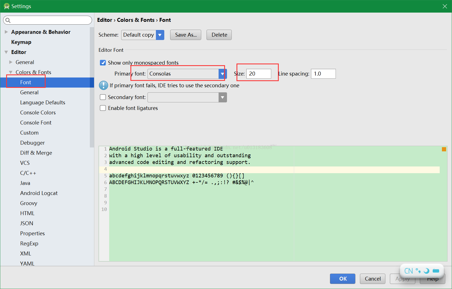Open JSON color settings
Viewport: 452px width, 289px height.
[27, 223]
